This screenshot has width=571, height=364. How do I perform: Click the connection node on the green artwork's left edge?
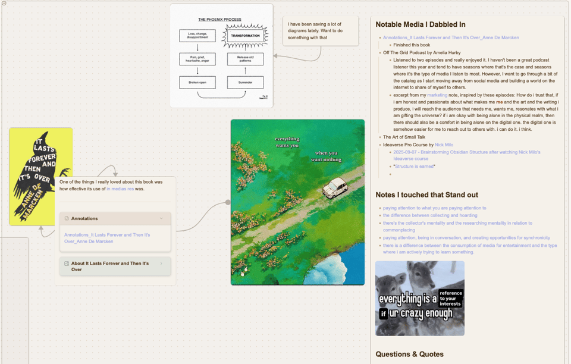[229, 201]
